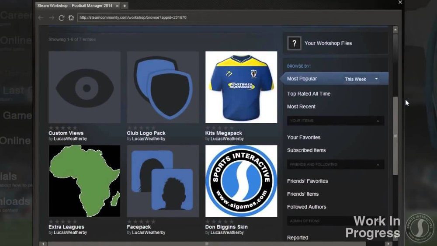The height and width of the screenshot is (246, 437).
Task: Click the vertical scrollbar up arrow
Action: [x=395, y=30]
